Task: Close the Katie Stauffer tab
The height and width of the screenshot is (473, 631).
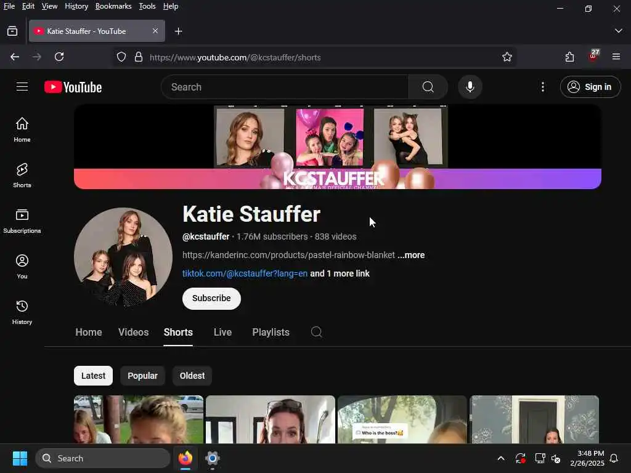Action: point(155,31)
